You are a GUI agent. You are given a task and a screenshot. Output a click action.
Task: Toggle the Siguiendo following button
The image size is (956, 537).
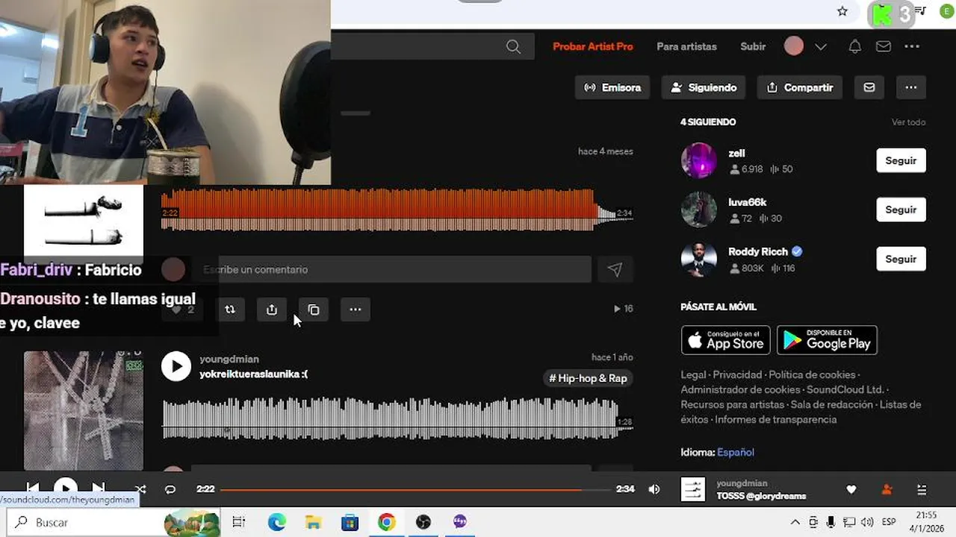(704, 87)
